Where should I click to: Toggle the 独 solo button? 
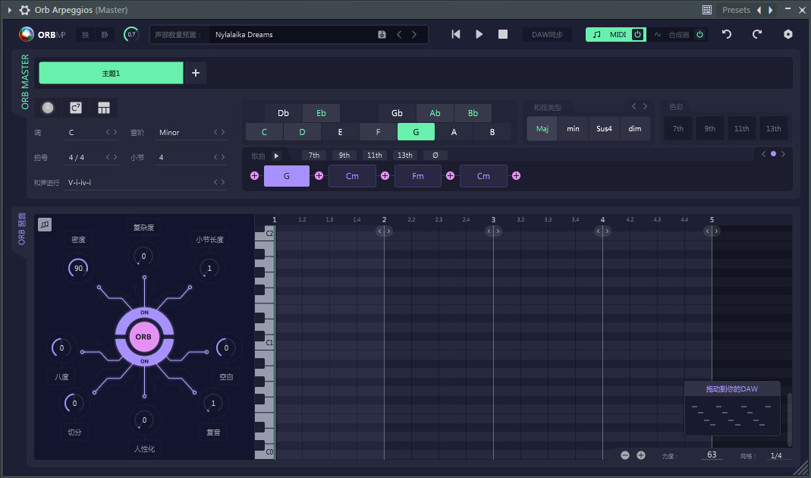click(x=86, y=34)
